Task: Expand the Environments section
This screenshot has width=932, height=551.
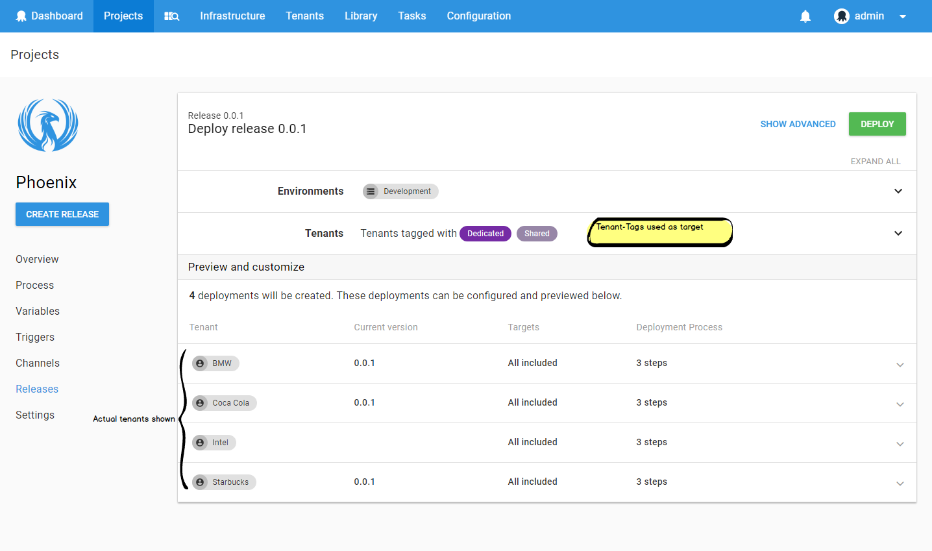Action: (898, 191)
